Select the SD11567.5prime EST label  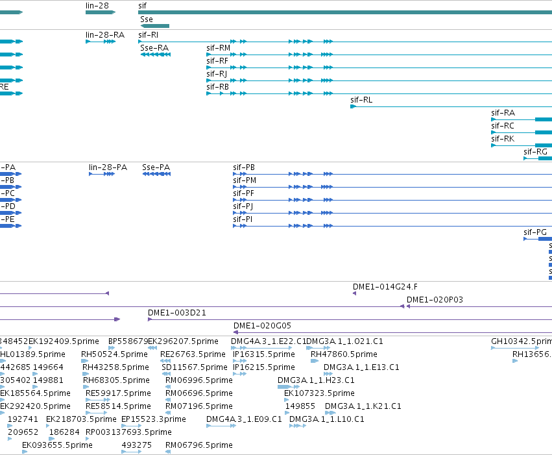(x=195, y=367)
